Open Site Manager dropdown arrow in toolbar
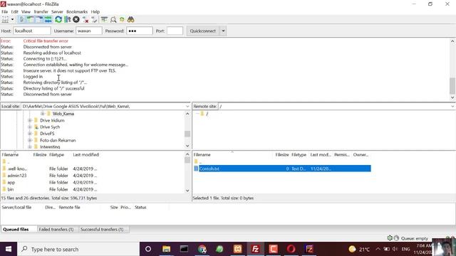Screen dimensions: 456x256 (13, 19)
